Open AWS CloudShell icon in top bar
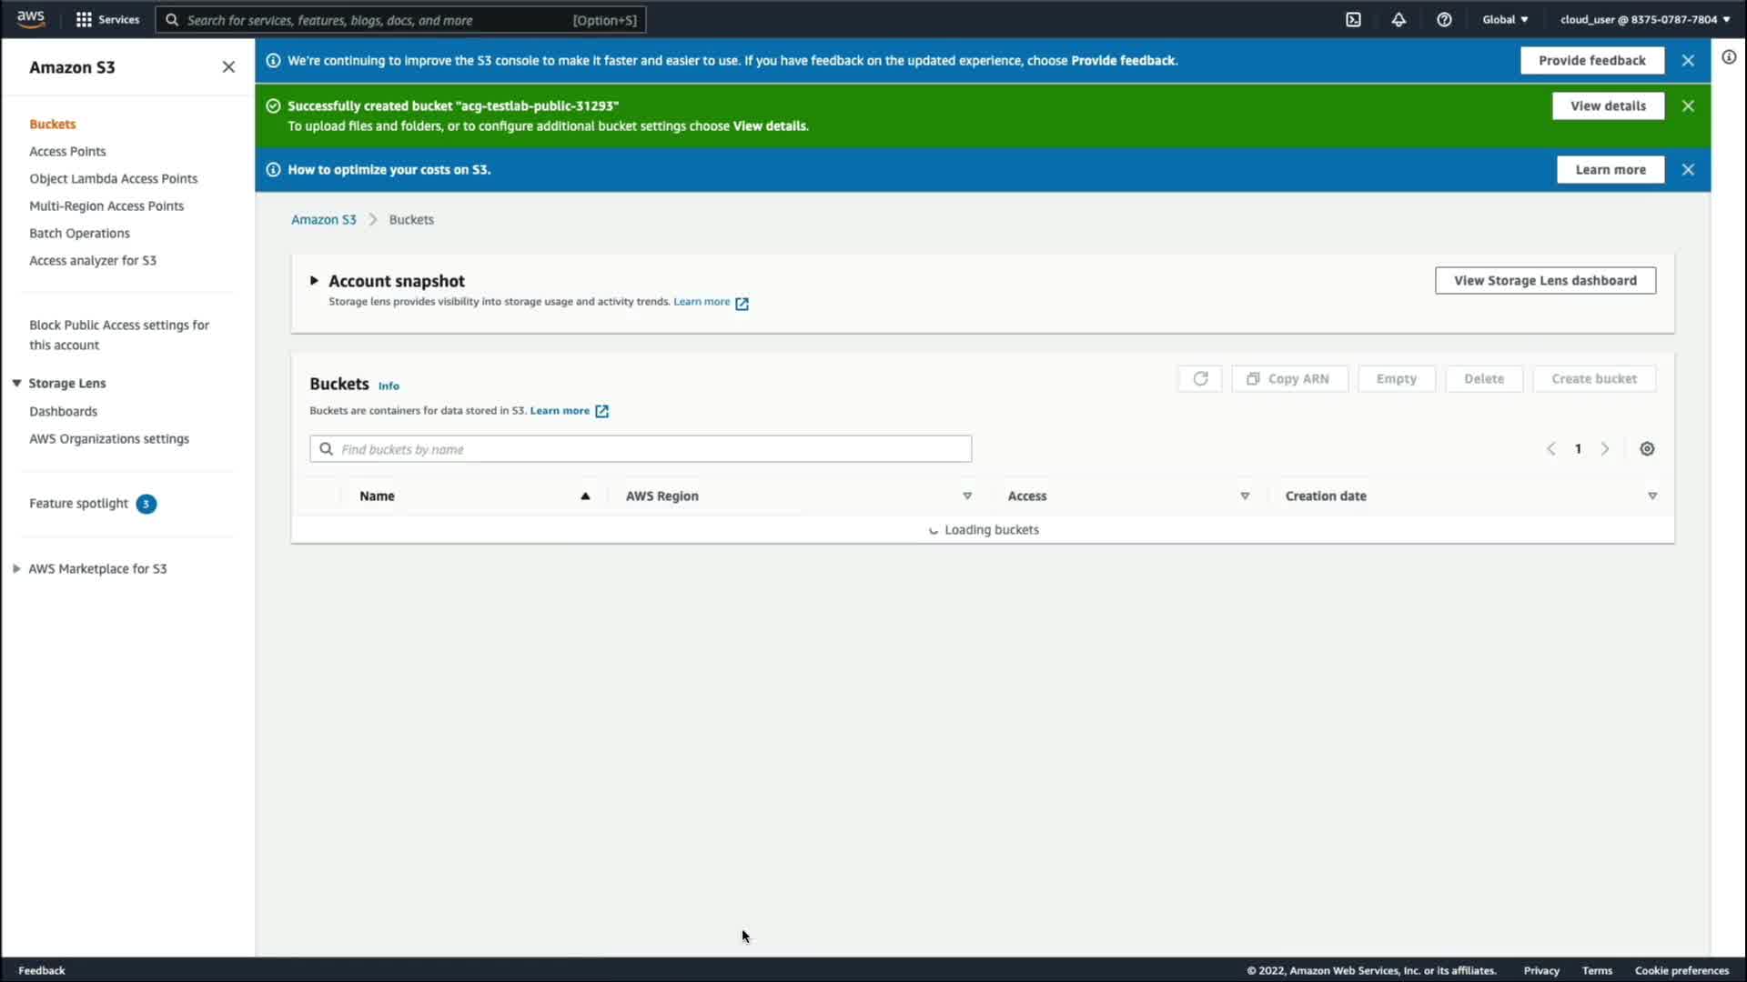The width and height of the screenshot is (1747, 982). 1353,19
